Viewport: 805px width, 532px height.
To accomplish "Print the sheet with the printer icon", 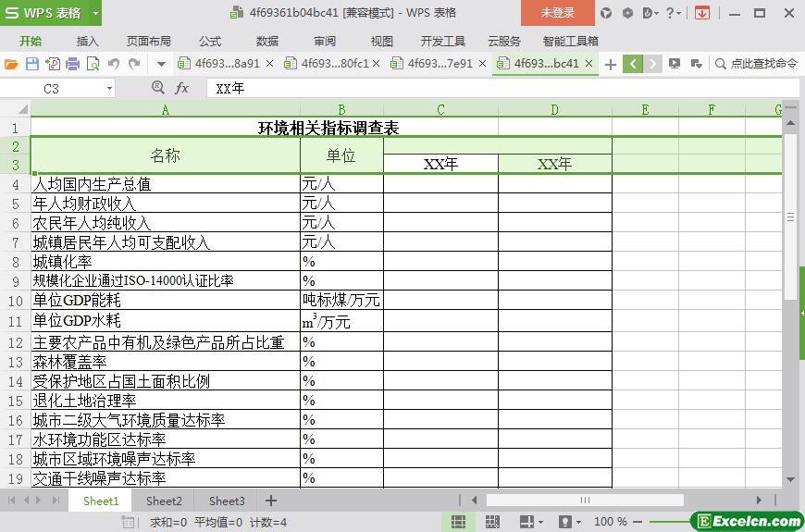I will (x=73, y=64).
